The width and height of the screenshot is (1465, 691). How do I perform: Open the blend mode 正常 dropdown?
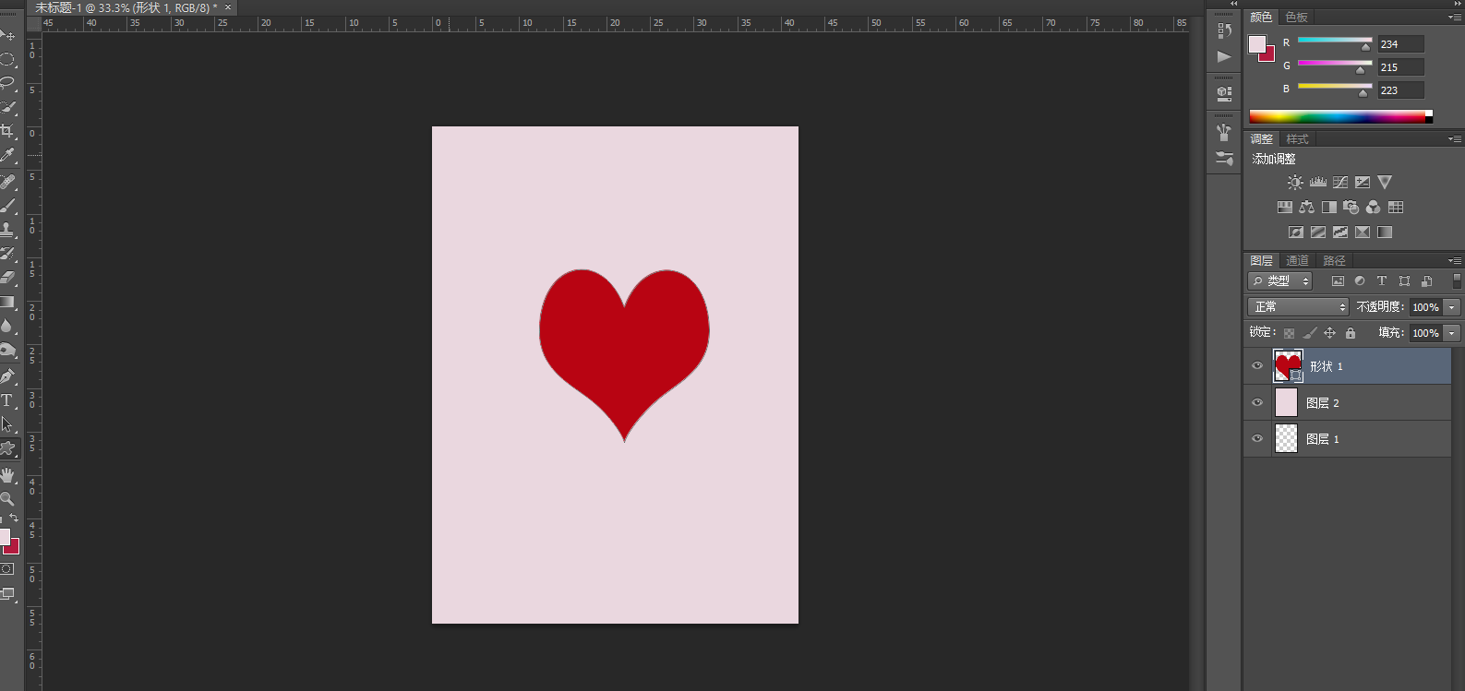[x=1299, y=307]
